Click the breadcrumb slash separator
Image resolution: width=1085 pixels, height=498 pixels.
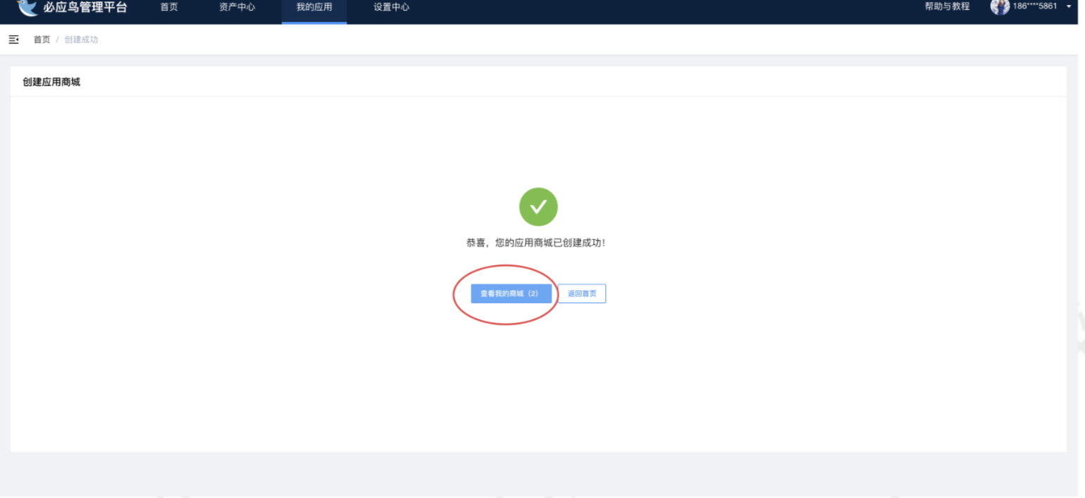point(57,39)
